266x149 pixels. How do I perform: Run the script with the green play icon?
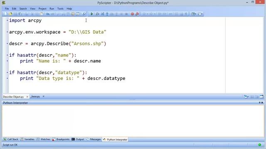pos(91,14)
